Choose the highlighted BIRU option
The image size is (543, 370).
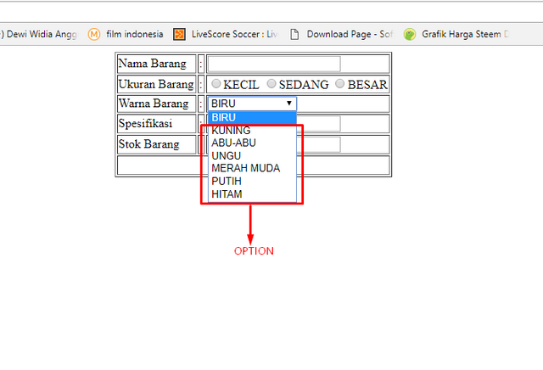tap(252, 117)
